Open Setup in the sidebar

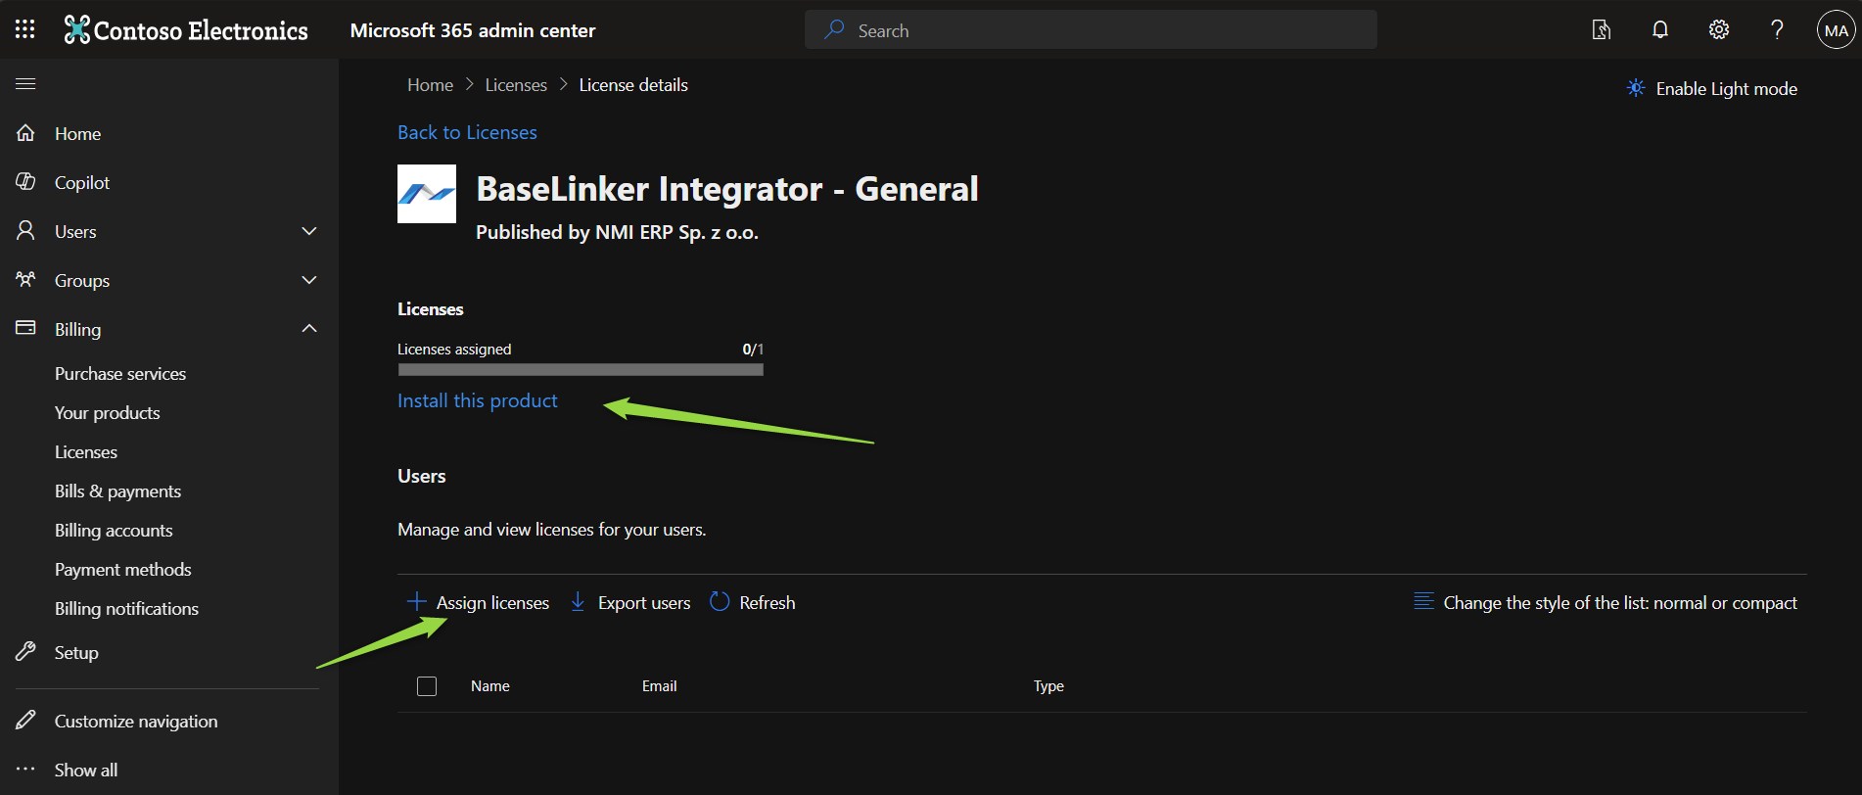click(76, 653)
